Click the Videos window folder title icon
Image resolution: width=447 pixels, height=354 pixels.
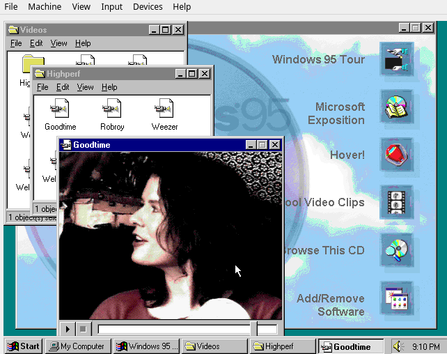13,30
